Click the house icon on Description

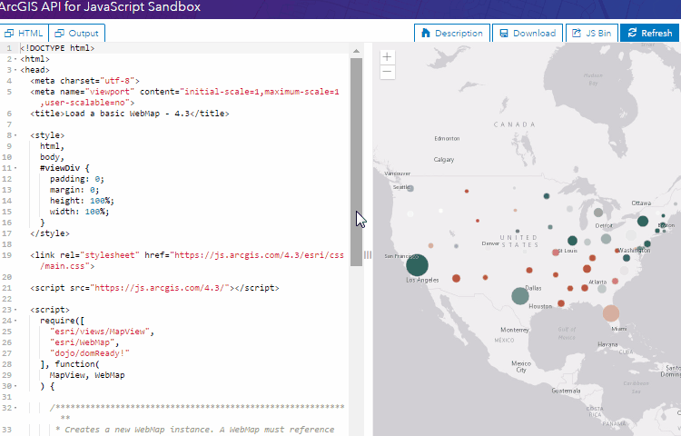pyautogui.click(x=426, y=33)
